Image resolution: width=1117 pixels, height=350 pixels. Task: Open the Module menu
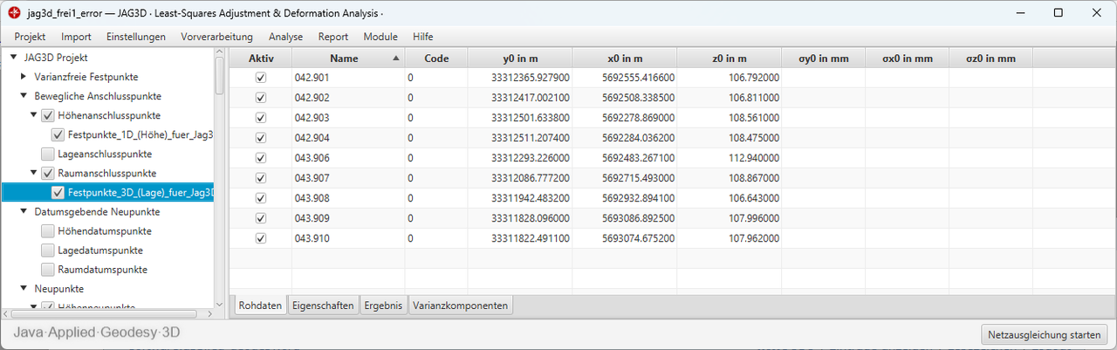pyautogui.click(x=380, y=37)
